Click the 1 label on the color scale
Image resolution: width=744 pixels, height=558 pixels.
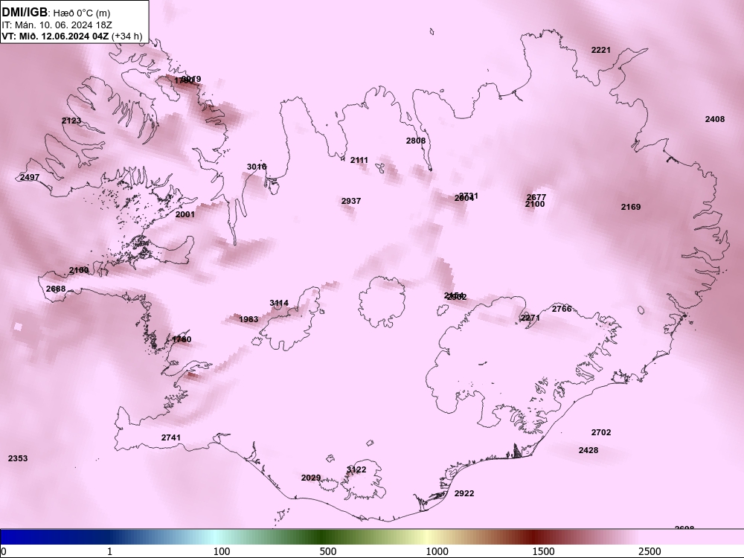(x=109, y=551)
